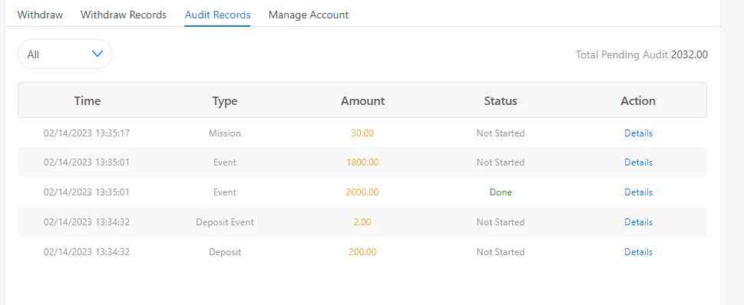The image size is (744, 305).
Task: Switch to the Withdraw tab
Action: pos(41,15)
